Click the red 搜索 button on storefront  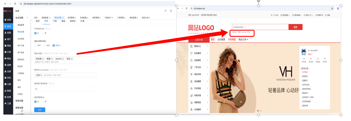click(295, 27)
